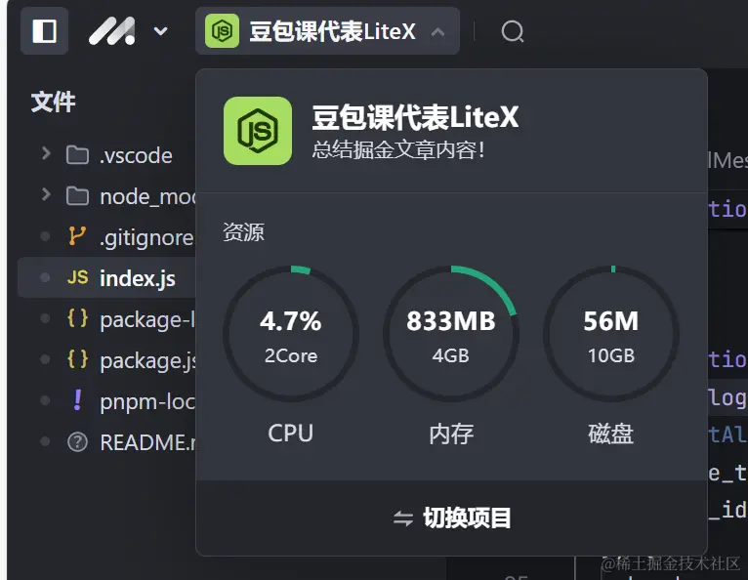748x580 pixels.
Task: Select the index.js file
Action: click(105, 277)
